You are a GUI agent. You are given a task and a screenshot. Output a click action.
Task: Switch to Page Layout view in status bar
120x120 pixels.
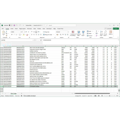point(99,96)
